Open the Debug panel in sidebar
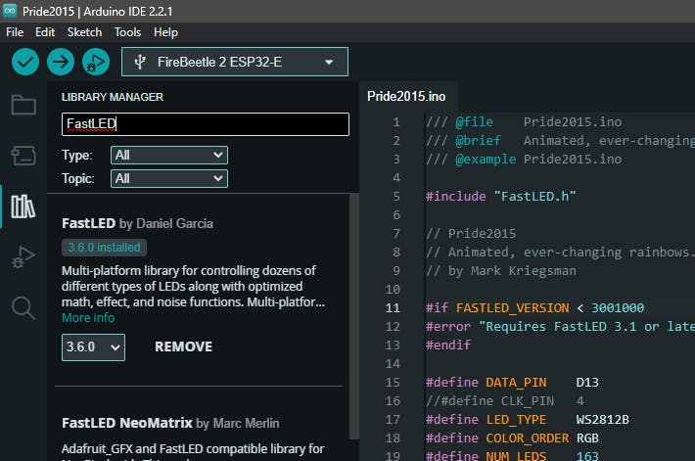The width and height of the screenshot is (695, 461). point(23,257)
